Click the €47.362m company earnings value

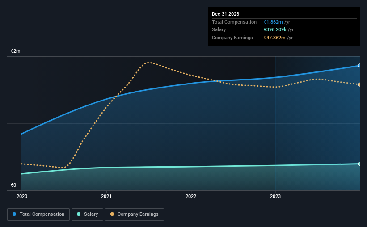[x=274, y=38]
